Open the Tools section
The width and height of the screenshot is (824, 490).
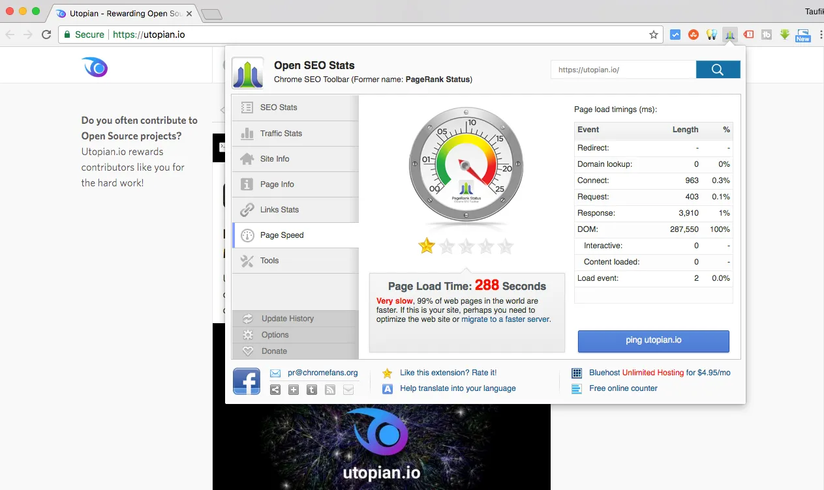click(296, 260)
